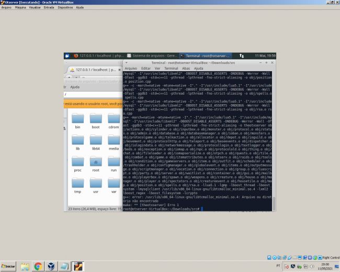Viewport: 340px width, 272px height.
Task: Launch Google Chrome from Windows taskbar
Action: tap(38, 266)
